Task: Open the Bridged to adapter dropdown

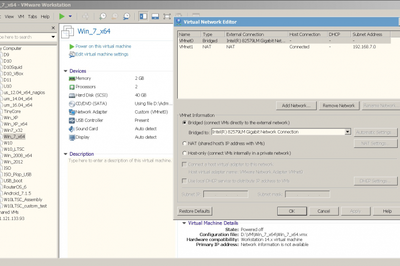Action: 347,132
